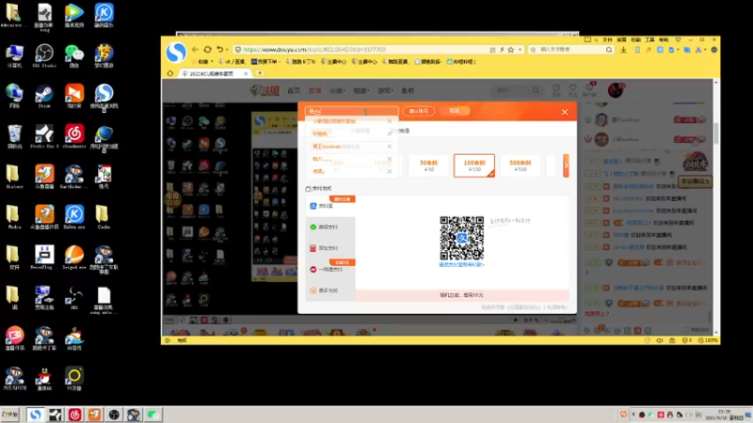
Task: Bookmark page with star icon
Action: pyautogui.click(x=511, y=50)
